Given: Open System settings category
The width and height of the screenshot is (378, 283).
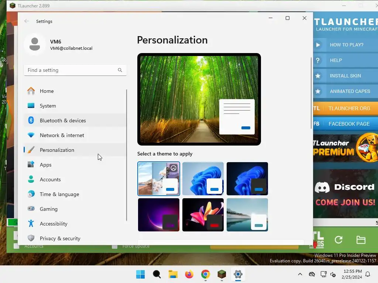Looking at the screenshot, I should coord(75,106).
